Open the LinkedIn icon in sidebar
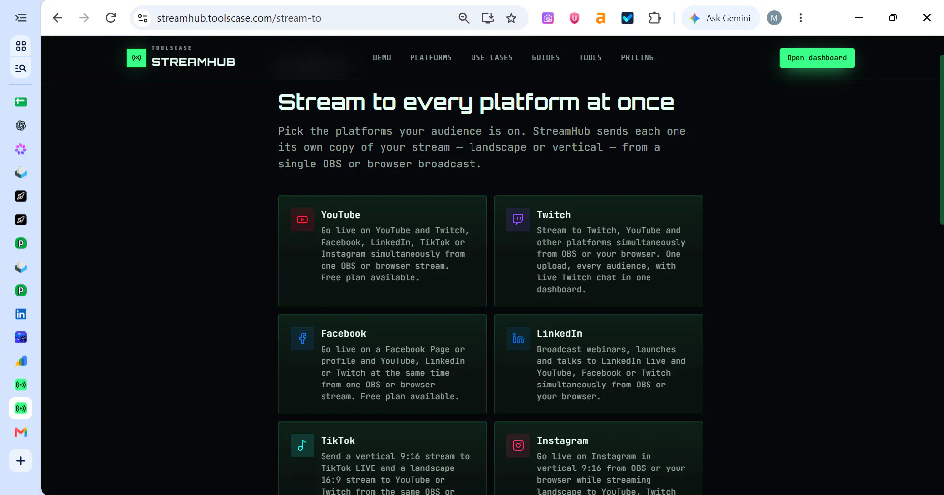 click(21, 314)
